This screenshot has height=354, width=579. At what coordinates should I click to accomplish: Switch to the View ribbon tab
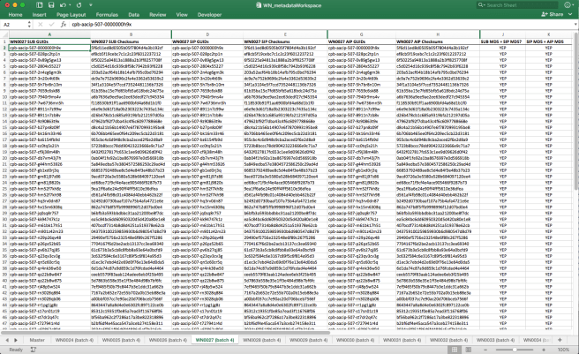click(x=182, y=15)
